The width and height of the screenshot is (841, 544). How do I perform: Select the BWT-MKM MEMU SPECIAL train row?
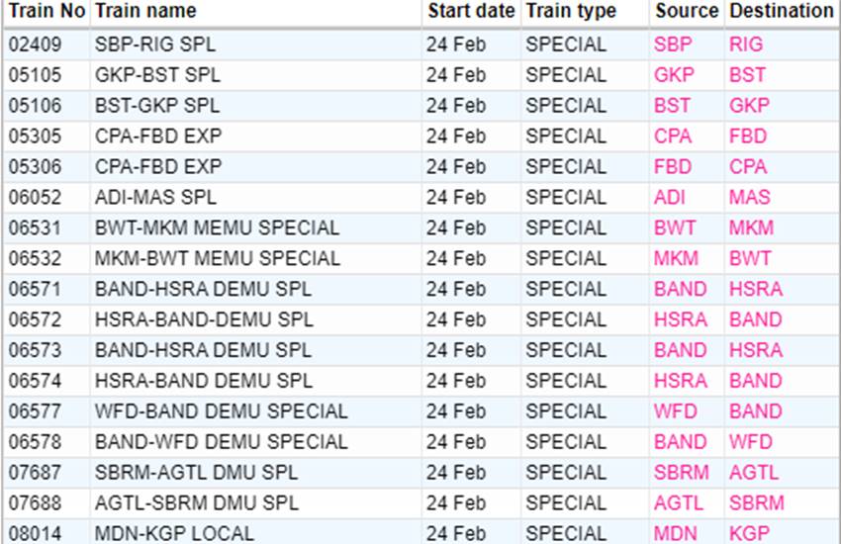click(218, 227)
